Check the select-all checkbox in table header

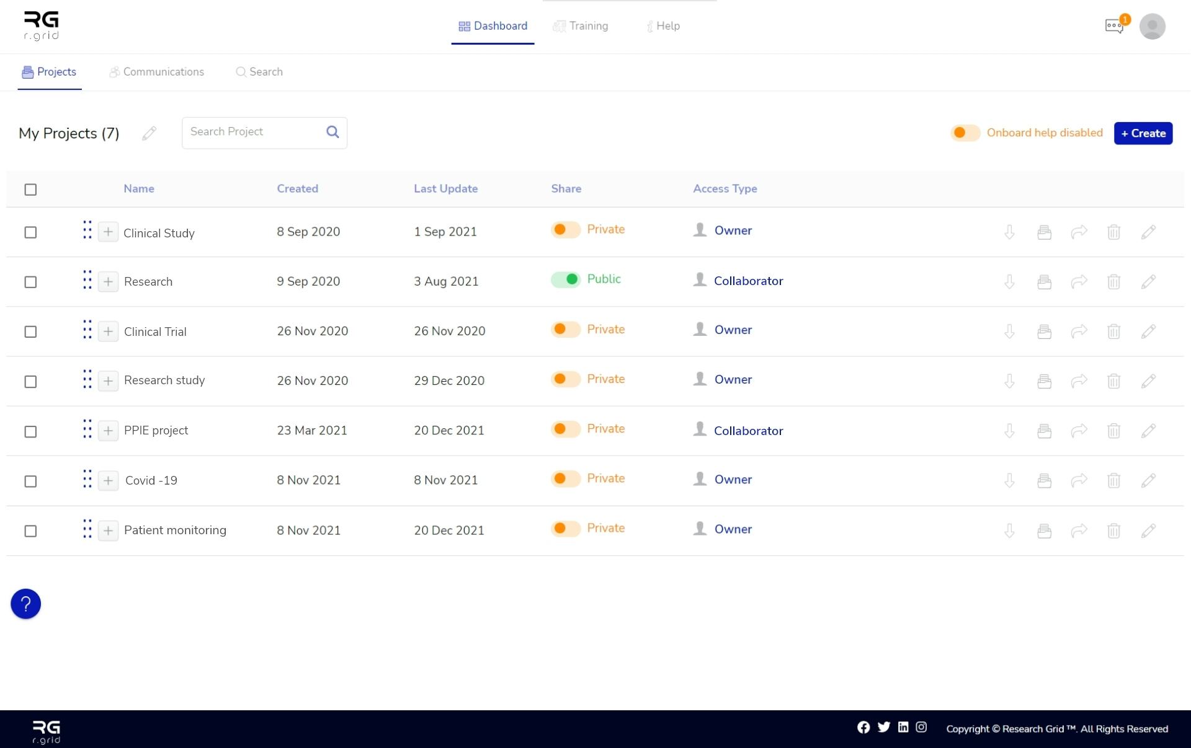point(31,189)
